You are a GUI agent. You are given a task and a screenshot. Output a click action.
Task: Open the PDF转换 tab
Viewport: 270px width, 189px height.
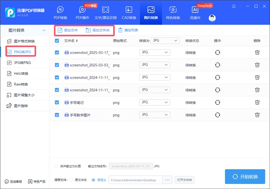[x=60, y=13]
